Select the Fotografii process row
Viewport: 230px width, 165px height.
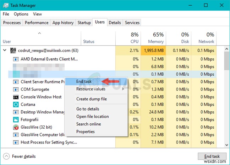(x=112, y=120)
